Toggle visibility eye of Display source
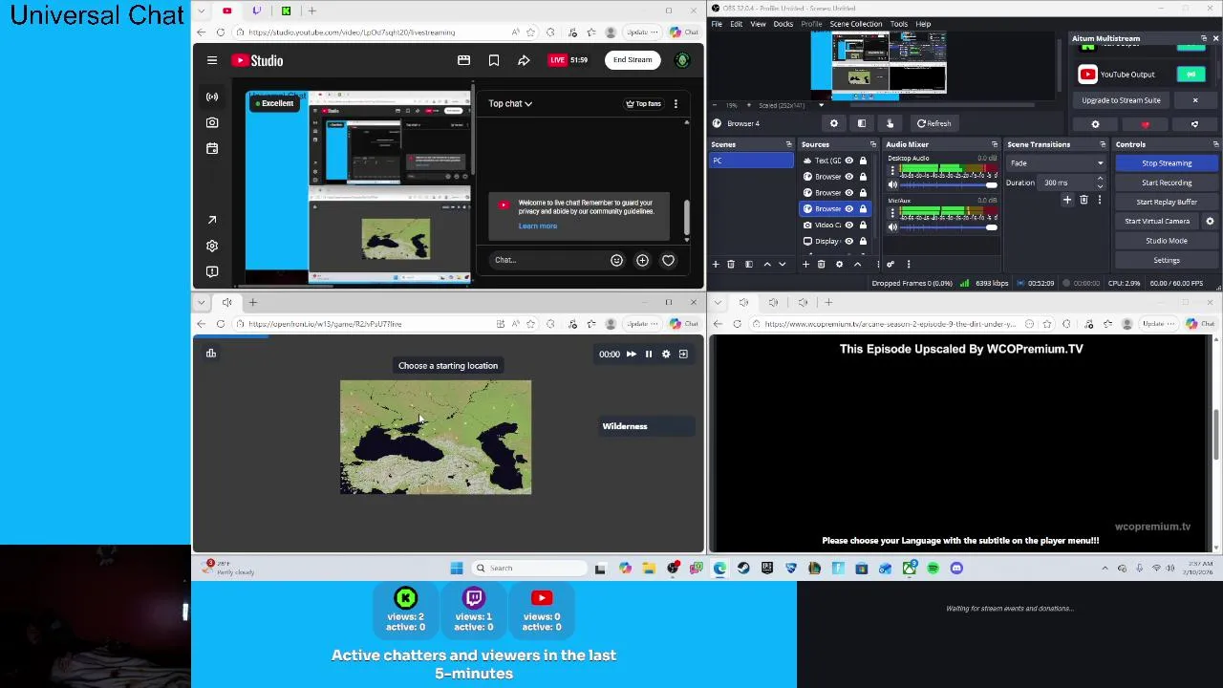Image resolution: width=1223 pixels, height=688 pixels. pyautogui.click(x=848, y=241)
